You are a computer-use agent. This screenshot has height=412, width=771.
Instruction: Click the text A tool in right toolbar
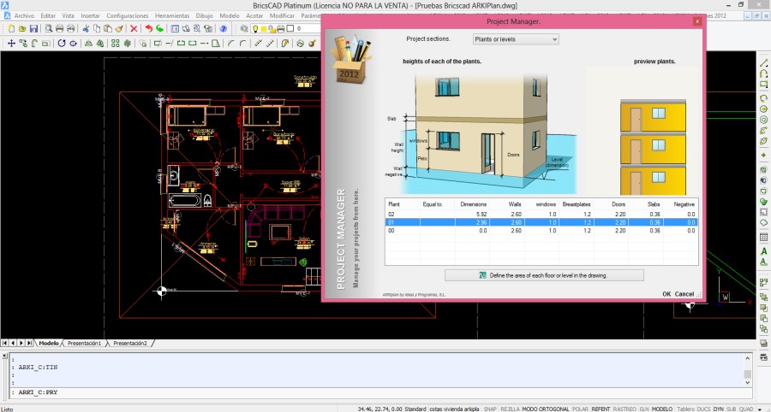(763, 251)
